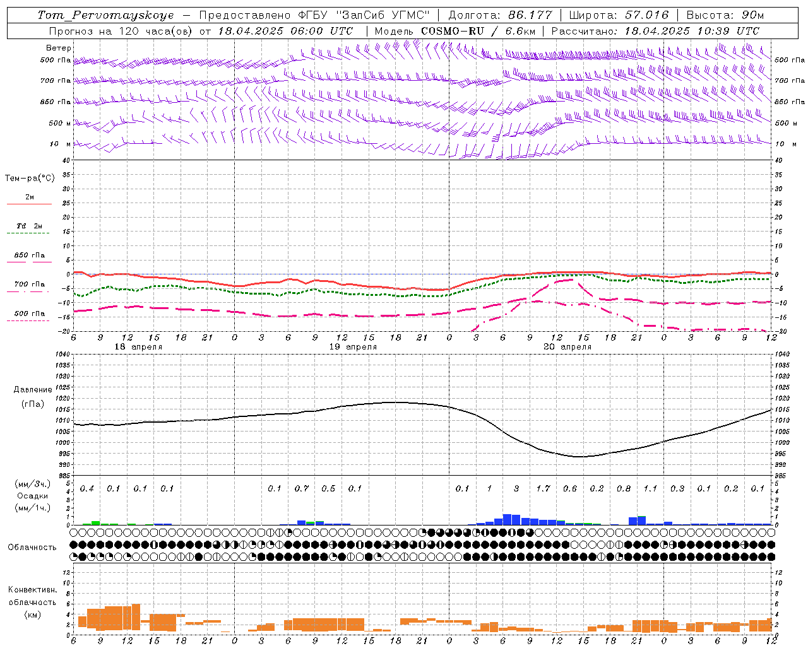
Task: Click the Ветер wind panel label
Action: [59, 48]
